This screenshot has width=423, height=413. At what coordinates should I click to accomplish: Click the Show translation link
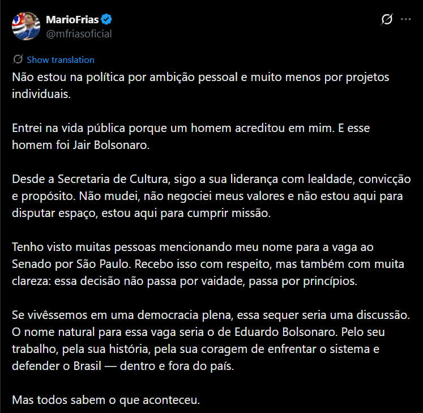click(x=61, y=59)
